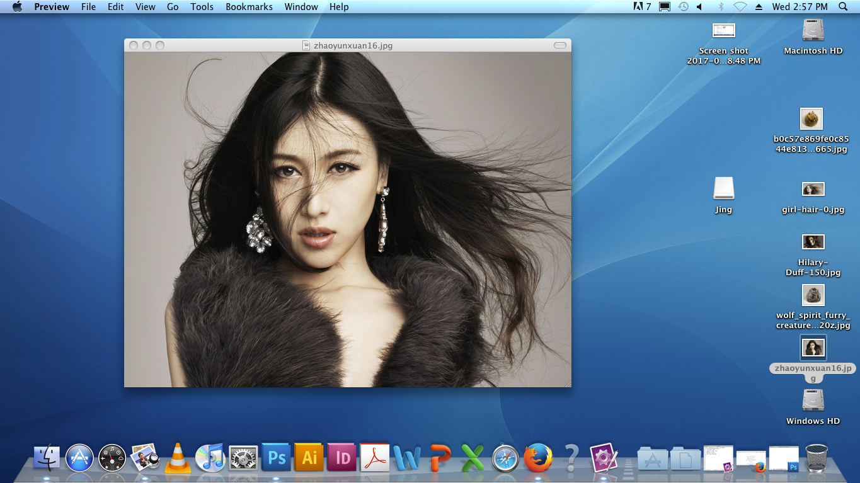Open the Window menu
The image size is (860, 483).
(x=301, y=7)
